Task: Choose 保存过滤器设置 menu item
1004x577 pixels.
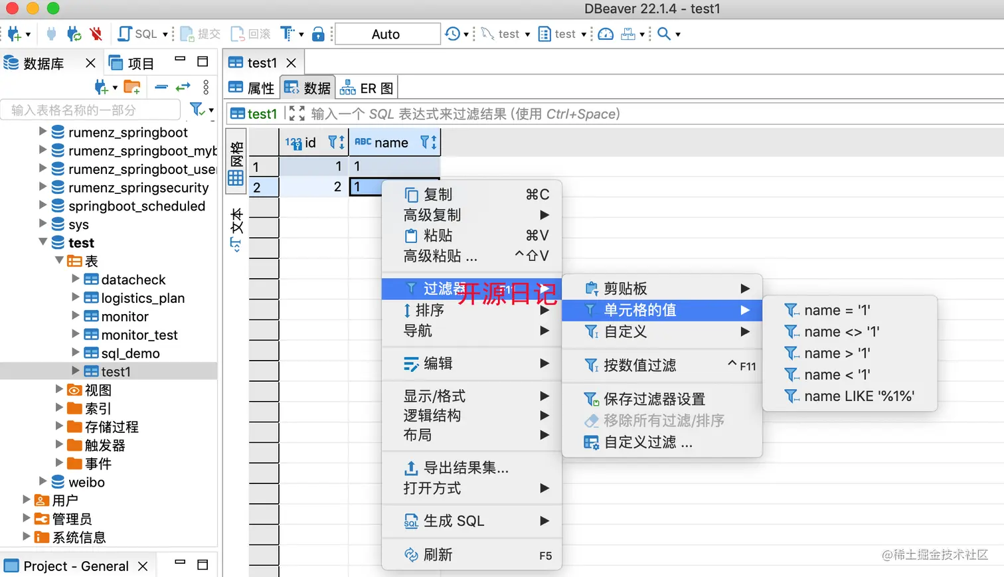Action: pos(662,398)
